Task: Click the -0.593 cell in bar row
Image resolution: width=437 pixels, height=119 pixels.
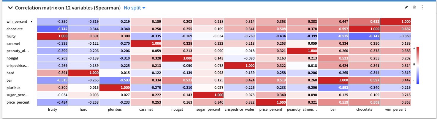Action: coord(115,80)
